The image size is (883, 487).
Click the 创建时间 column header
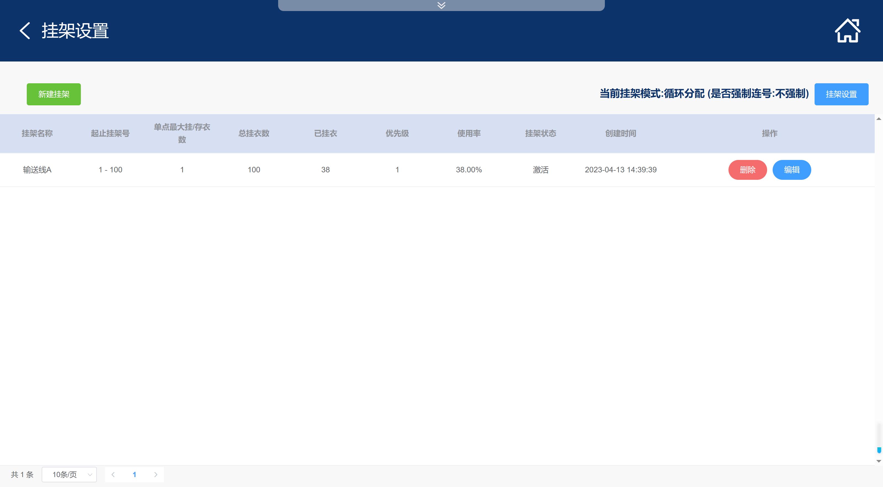tap(620, 133)
